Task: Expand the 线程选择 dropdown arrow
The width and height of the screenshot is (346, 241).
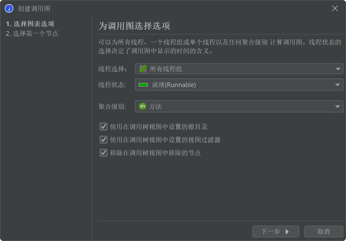Action: (x=338, y=69)
